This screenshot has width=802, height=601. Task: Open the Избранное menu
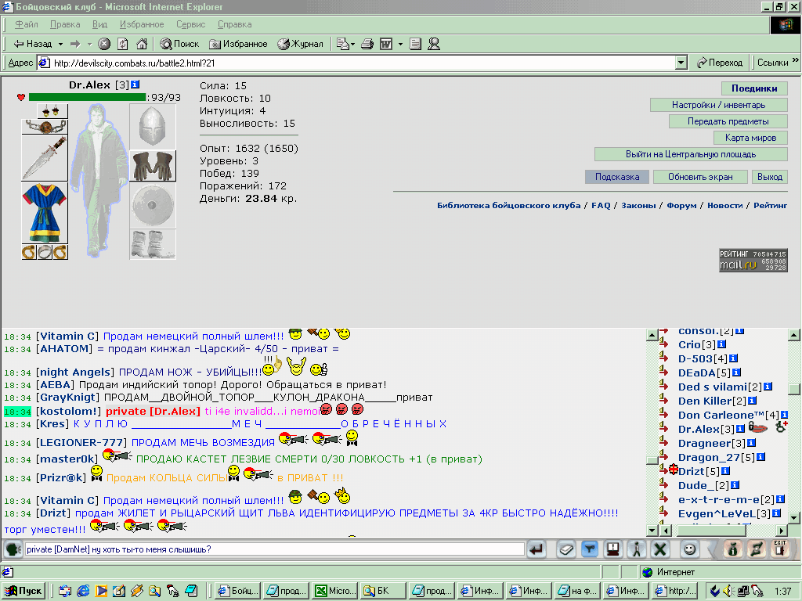point(142,24)
